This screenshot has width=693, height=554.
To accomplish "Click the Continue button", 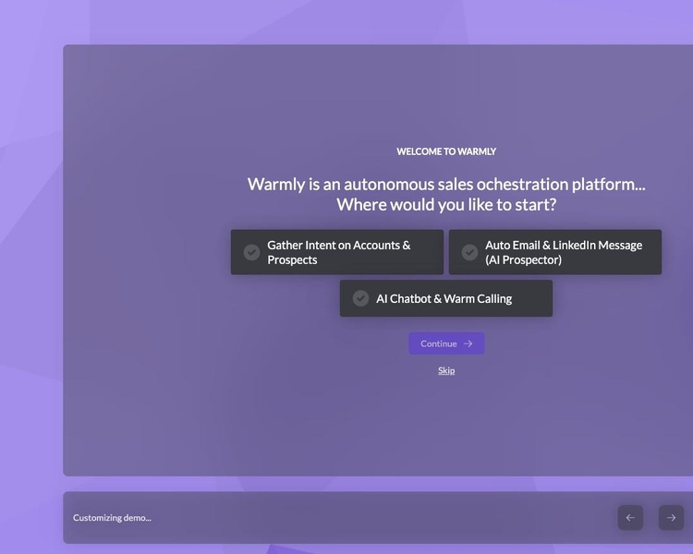I will coord(446,343).
